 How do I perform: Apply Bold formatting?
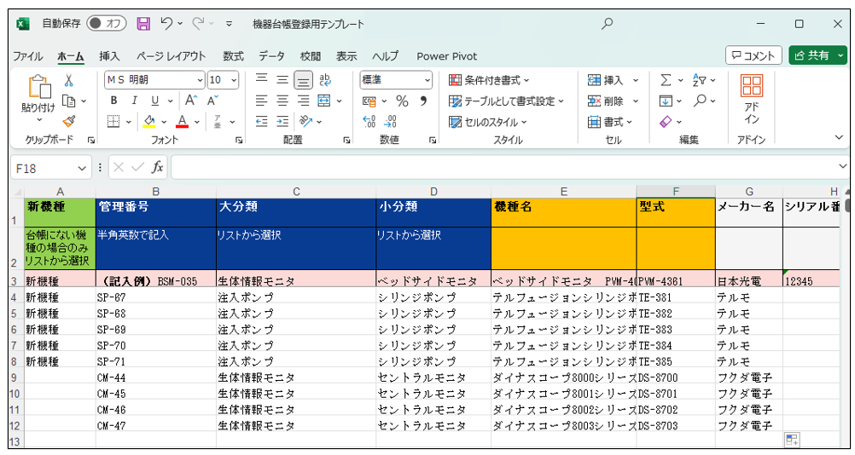click(114, 101)
